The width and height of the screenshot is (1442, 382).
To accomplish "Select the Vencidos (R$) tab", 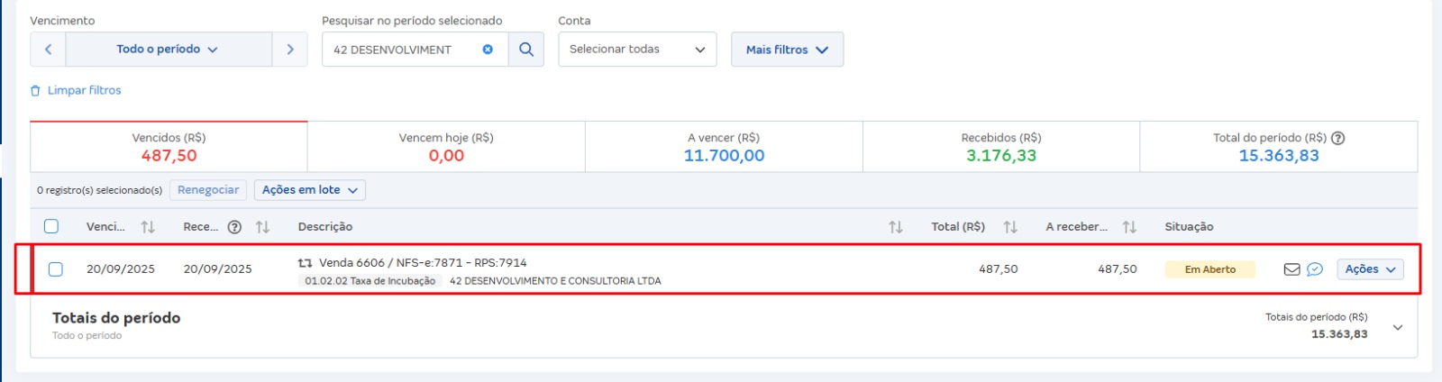I will 169,147.
